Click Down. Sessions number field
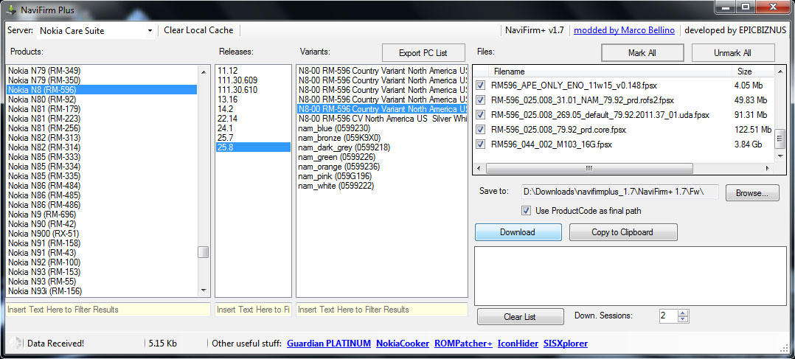This screenshot has width=795, height=359. (x=667, y=316)
